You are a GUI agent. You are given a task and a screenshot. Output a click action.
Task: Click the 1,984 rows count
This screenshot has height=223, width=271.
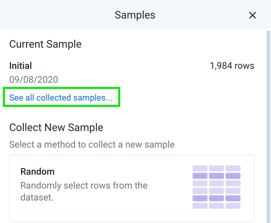(x=232, y=66)
